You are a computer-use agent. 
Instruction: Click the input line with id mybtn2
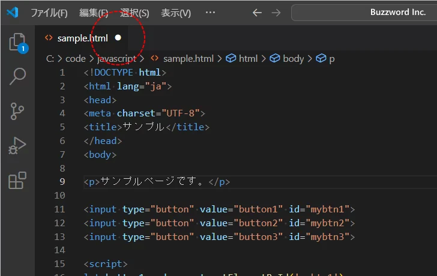click(219, 223)
